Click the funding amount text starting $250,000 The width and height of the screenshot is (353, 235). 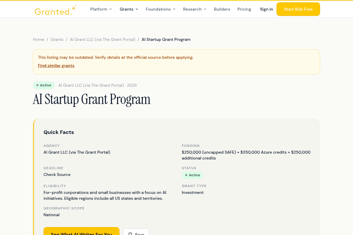click(246, 155)
